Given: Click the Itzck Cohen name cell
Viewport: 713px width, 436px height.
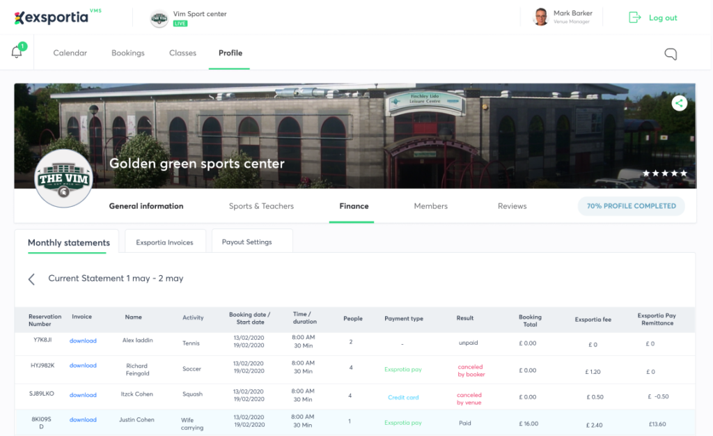Looking at the screenshot, I should point(137,394).
